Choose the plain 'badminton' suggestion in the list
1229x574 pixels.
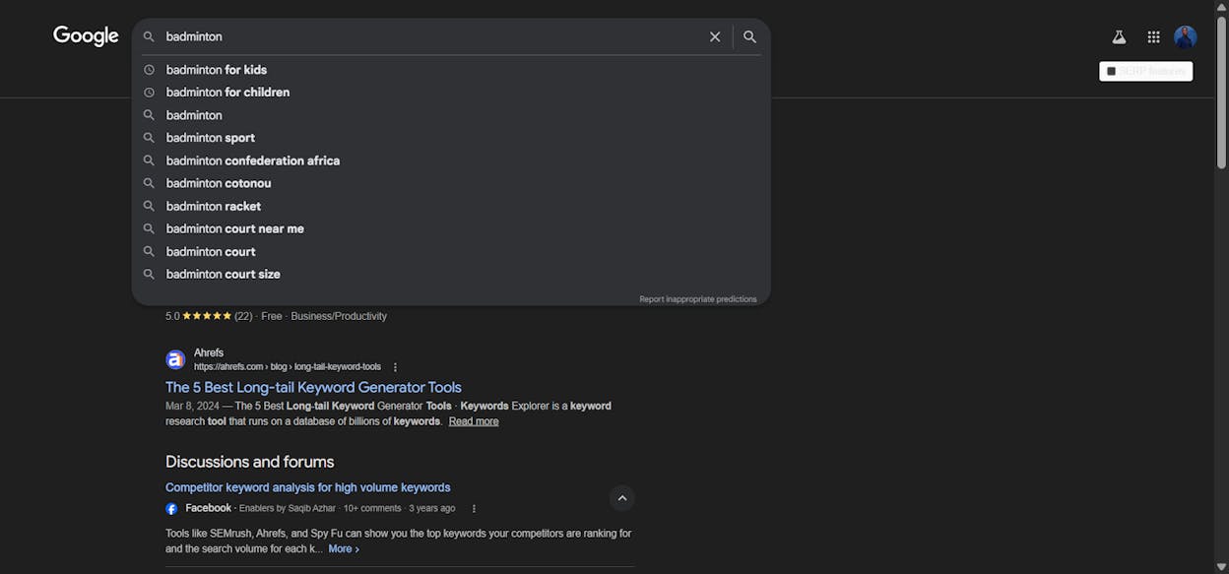[x=451, y=115]
